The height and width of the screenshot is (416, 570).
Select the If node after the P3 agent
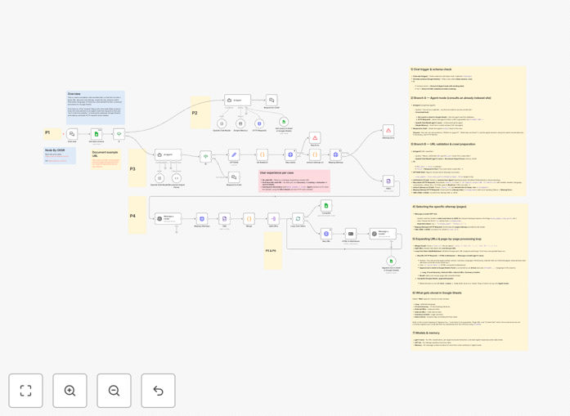205,156
